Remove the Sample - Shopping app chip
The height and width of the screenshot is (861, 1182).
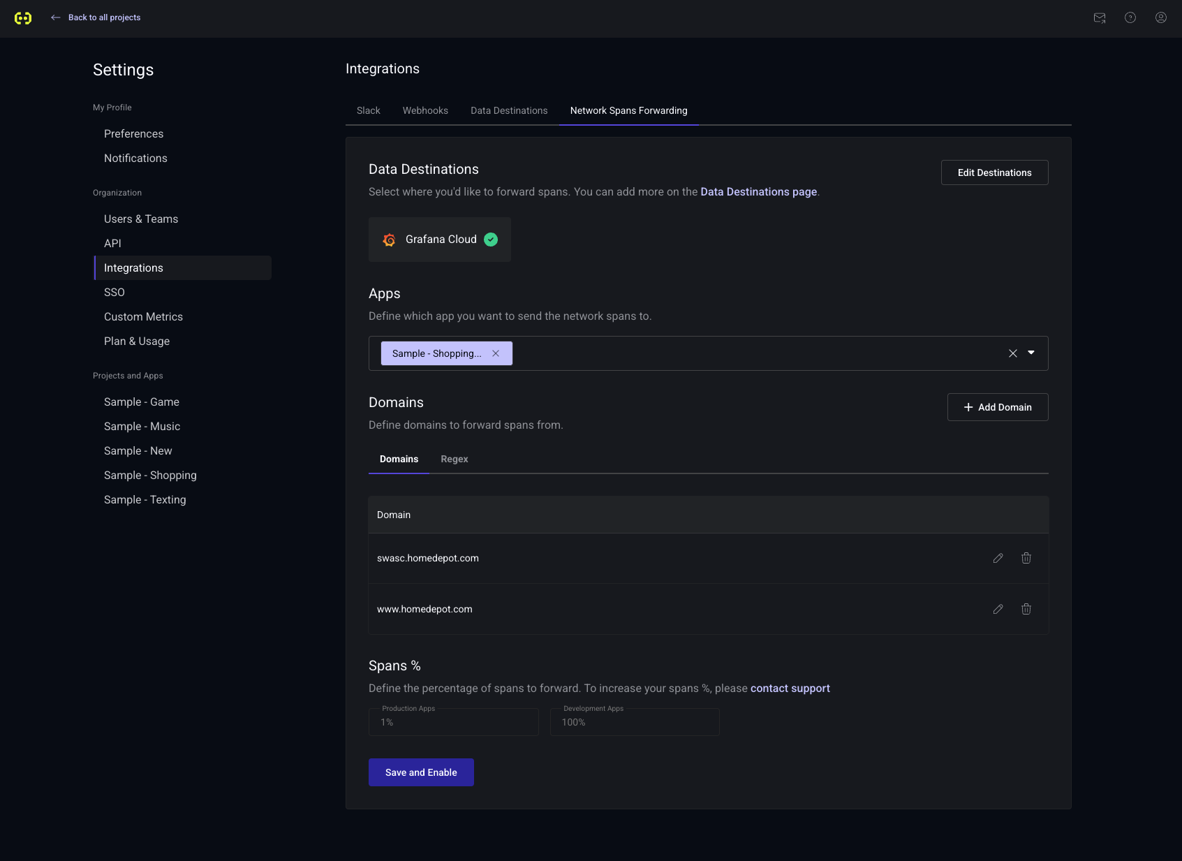point(496,353)
